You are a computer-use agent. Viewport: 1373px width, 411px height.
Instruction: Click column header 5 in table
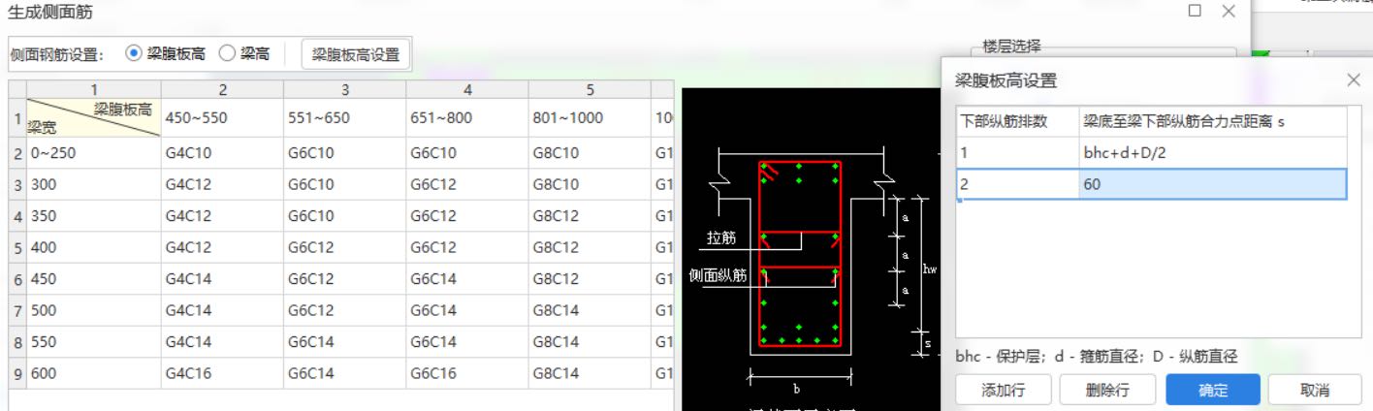589,89
